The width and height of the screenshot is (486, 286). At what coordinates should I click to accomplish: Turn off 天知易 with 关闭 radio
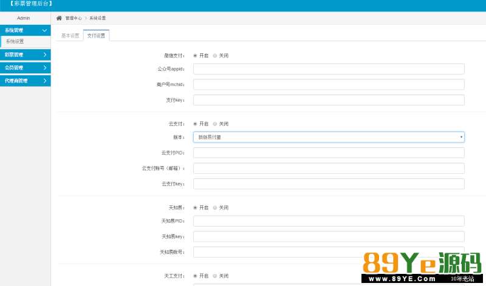pyautogui.click(x=215, y=207)
